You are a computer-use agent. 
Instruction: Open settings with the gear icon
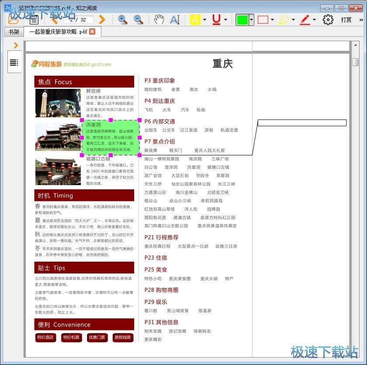(328, 20)
